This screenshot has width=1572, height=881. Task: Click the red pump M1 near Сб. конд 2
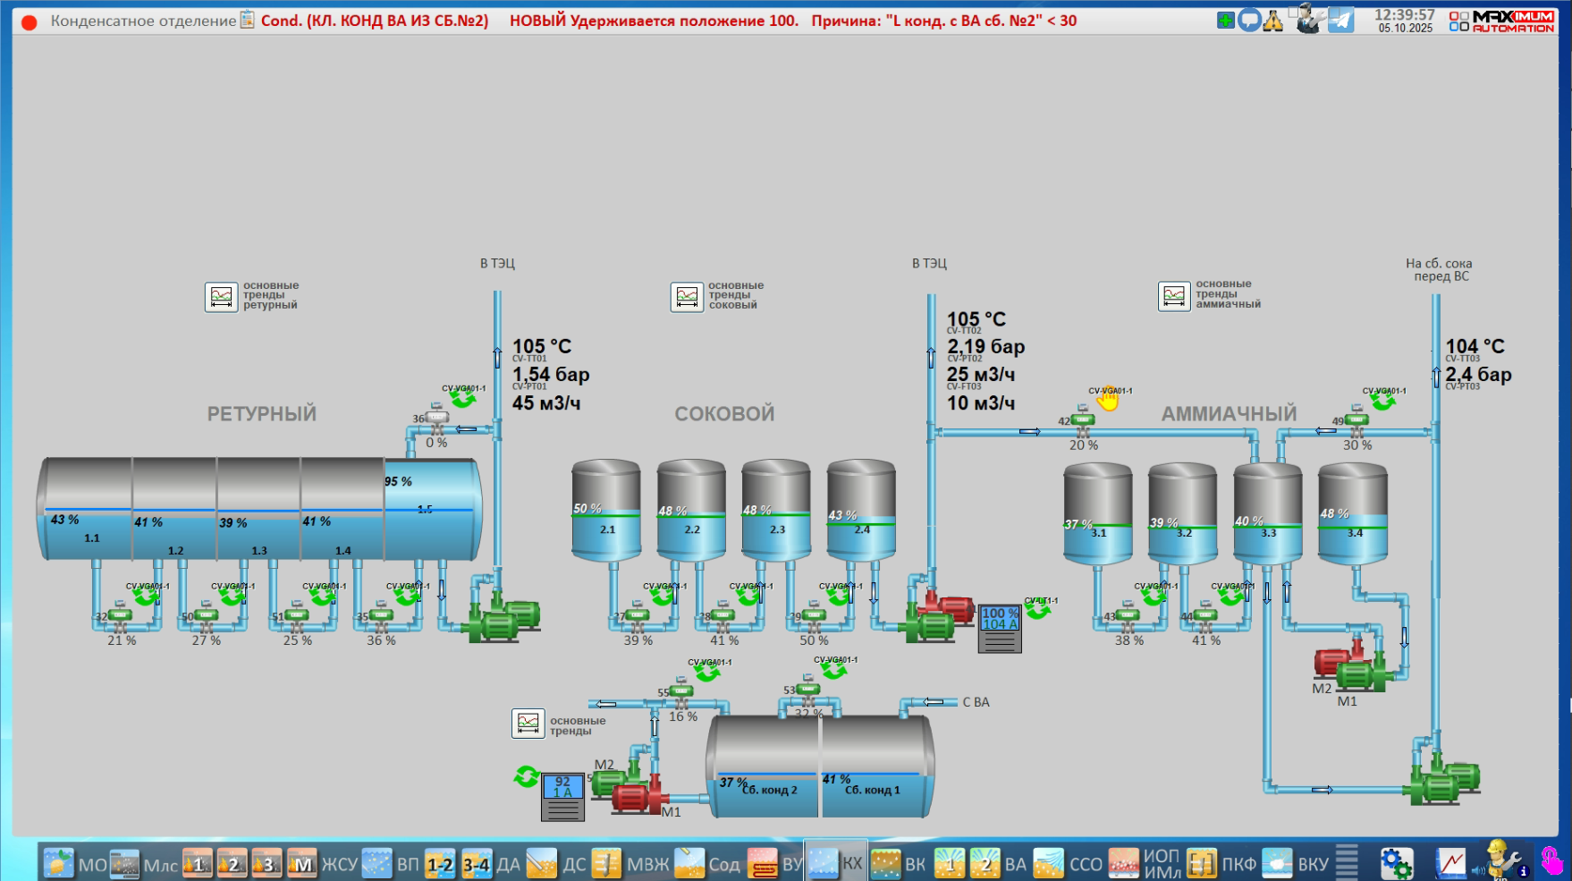(x=640, y=795)
